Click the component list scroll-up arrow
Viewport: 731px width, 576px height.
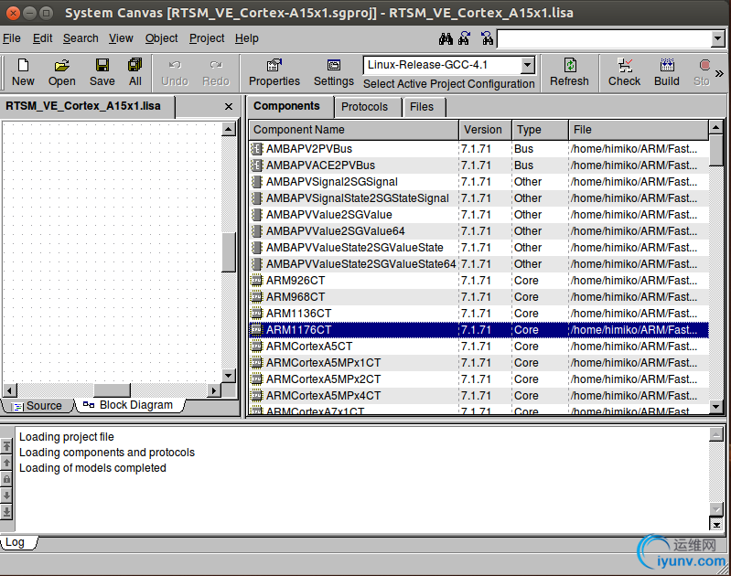click(x=716, y=127)
